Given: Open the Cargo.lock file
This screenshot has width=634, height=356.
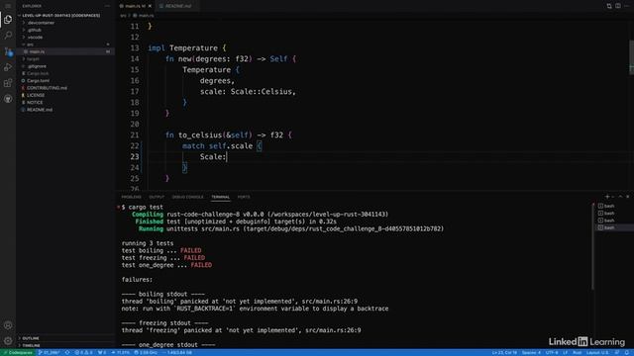Looking at the screenshot, I should tap(38, 73).
